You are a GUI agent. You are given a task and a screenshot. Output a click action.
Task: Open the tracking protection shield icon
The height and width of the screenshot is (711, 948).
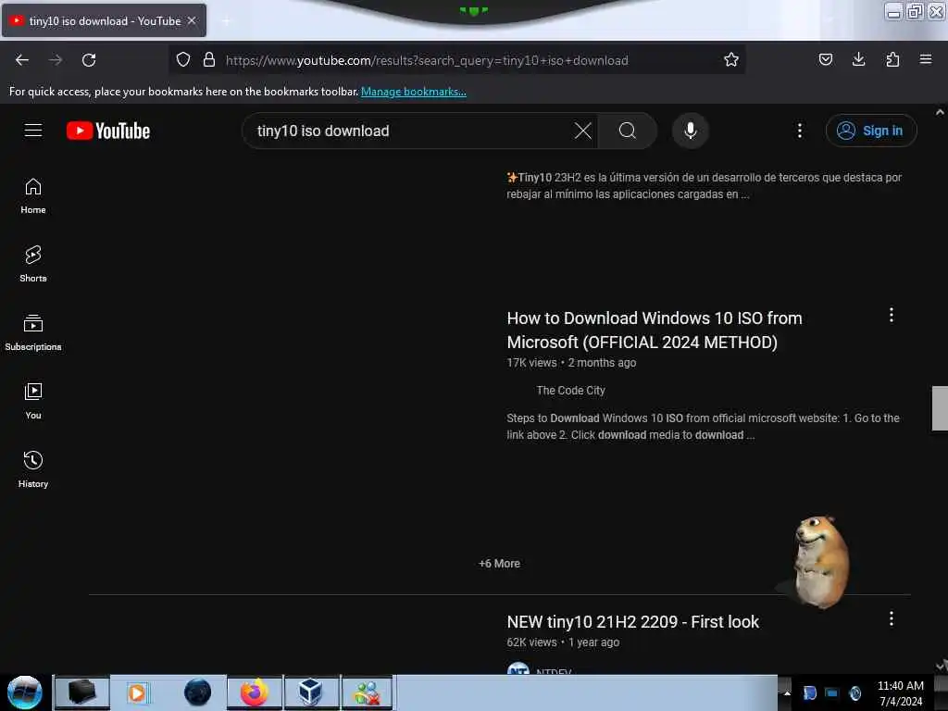183,59
